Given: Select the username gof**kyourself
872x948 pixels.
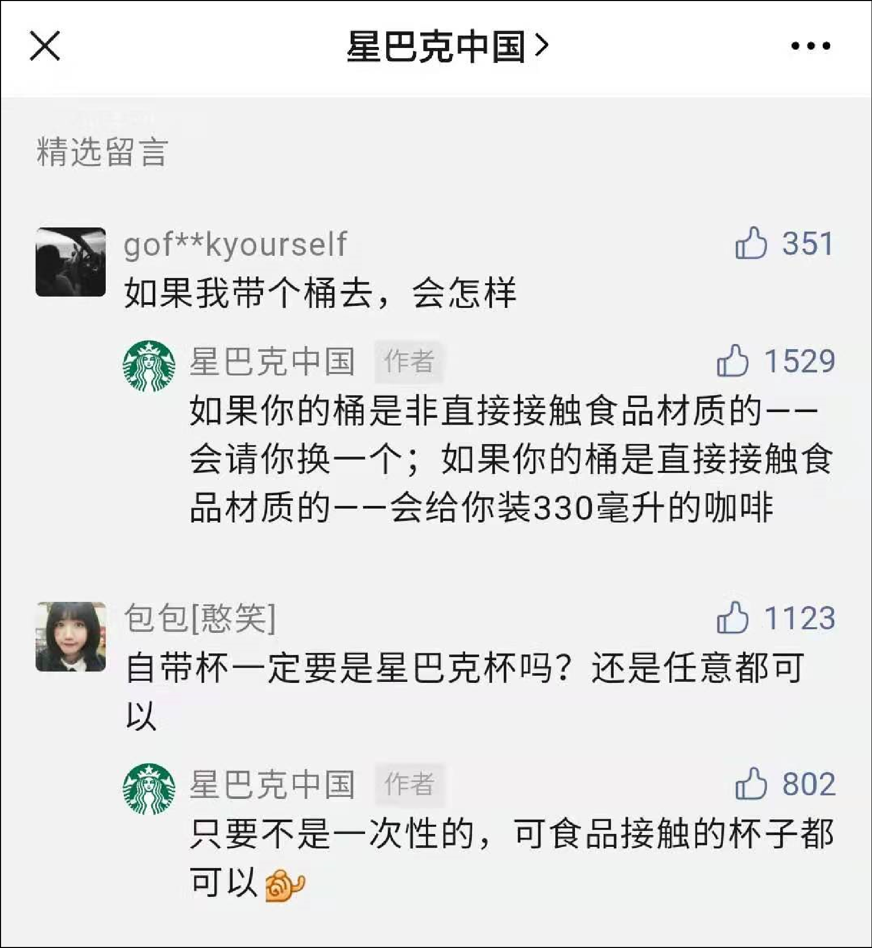Looking at the screenshot, I should click(x=235, y=244).
